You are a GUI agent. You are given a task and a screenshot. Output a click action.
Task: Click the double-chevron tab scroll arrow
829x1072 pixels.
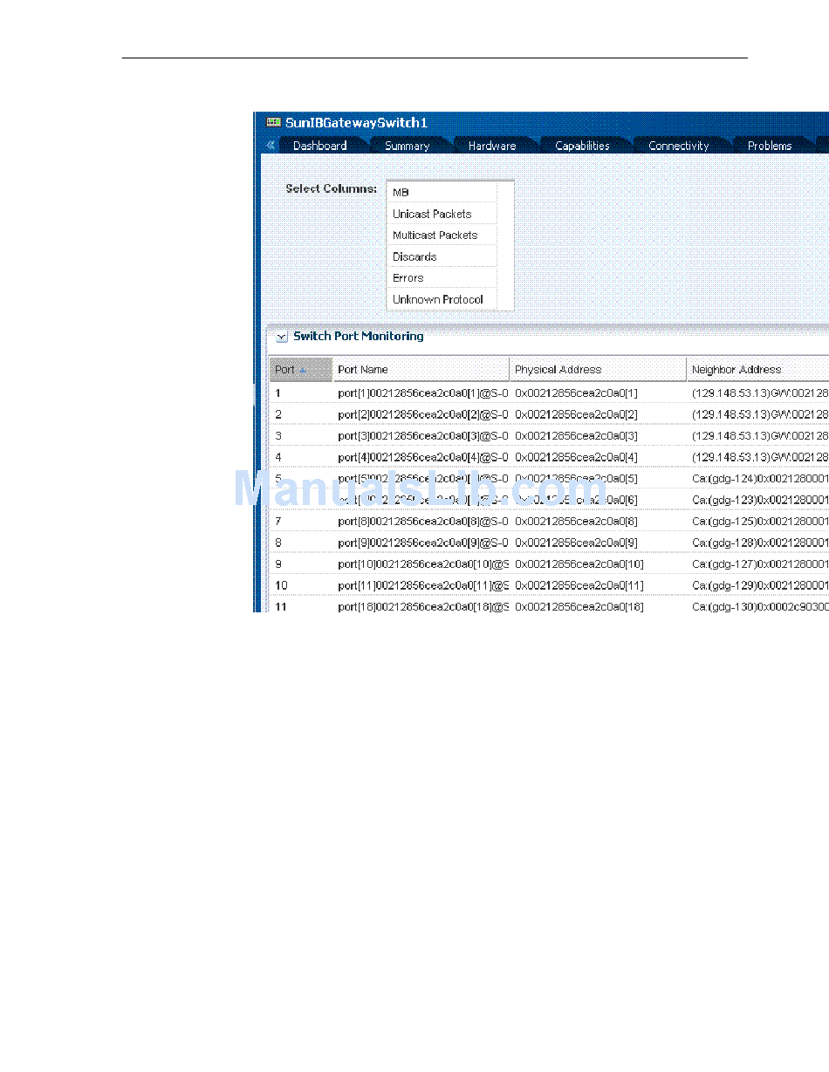click(x=271, y=145)
